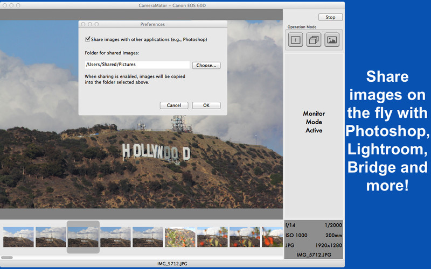
Task: Minimize the Preferences dialog window
Action: tap(90, 24)
